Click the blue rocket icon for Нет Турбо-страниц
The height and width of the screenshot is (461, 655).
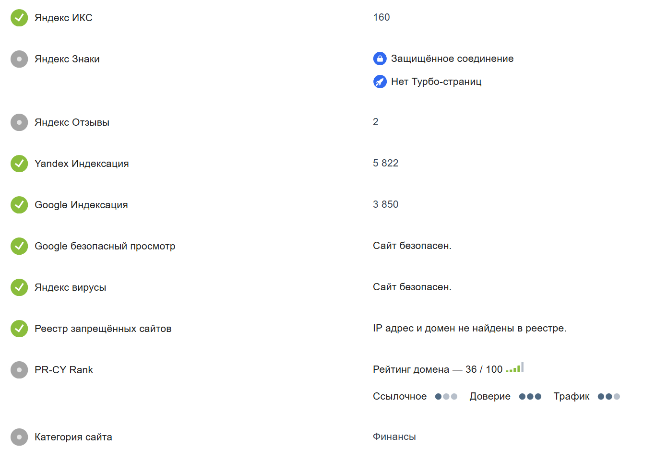pyautogui.click(x=380, y=82)
